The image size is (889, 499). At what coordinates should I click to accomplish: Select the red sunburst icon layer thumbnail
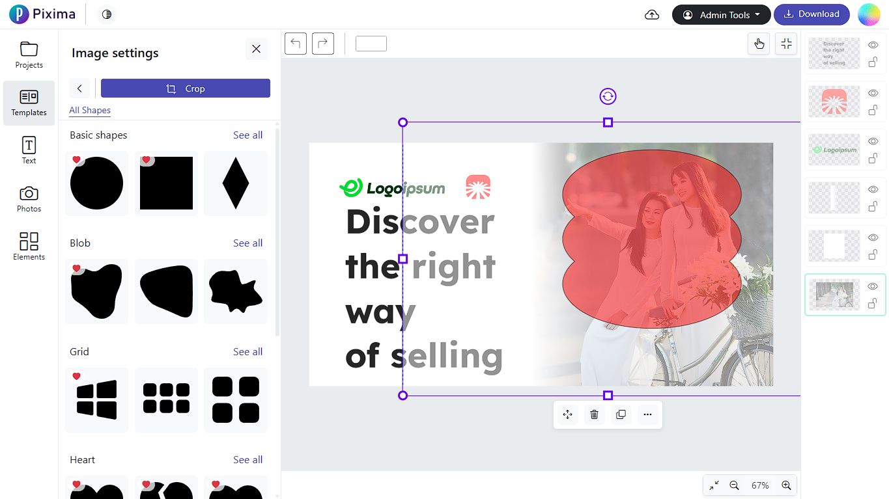[834, 101]
